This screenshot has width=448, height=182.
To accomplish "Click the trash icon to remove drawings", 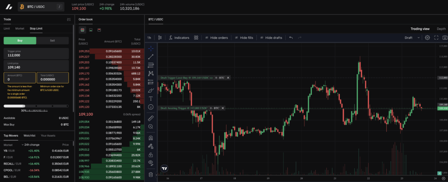I will tap(151, 175).
